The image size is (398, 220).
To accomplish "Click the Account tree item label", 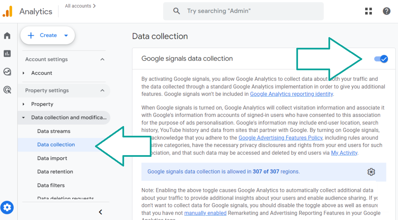I will tap(41, 73).
